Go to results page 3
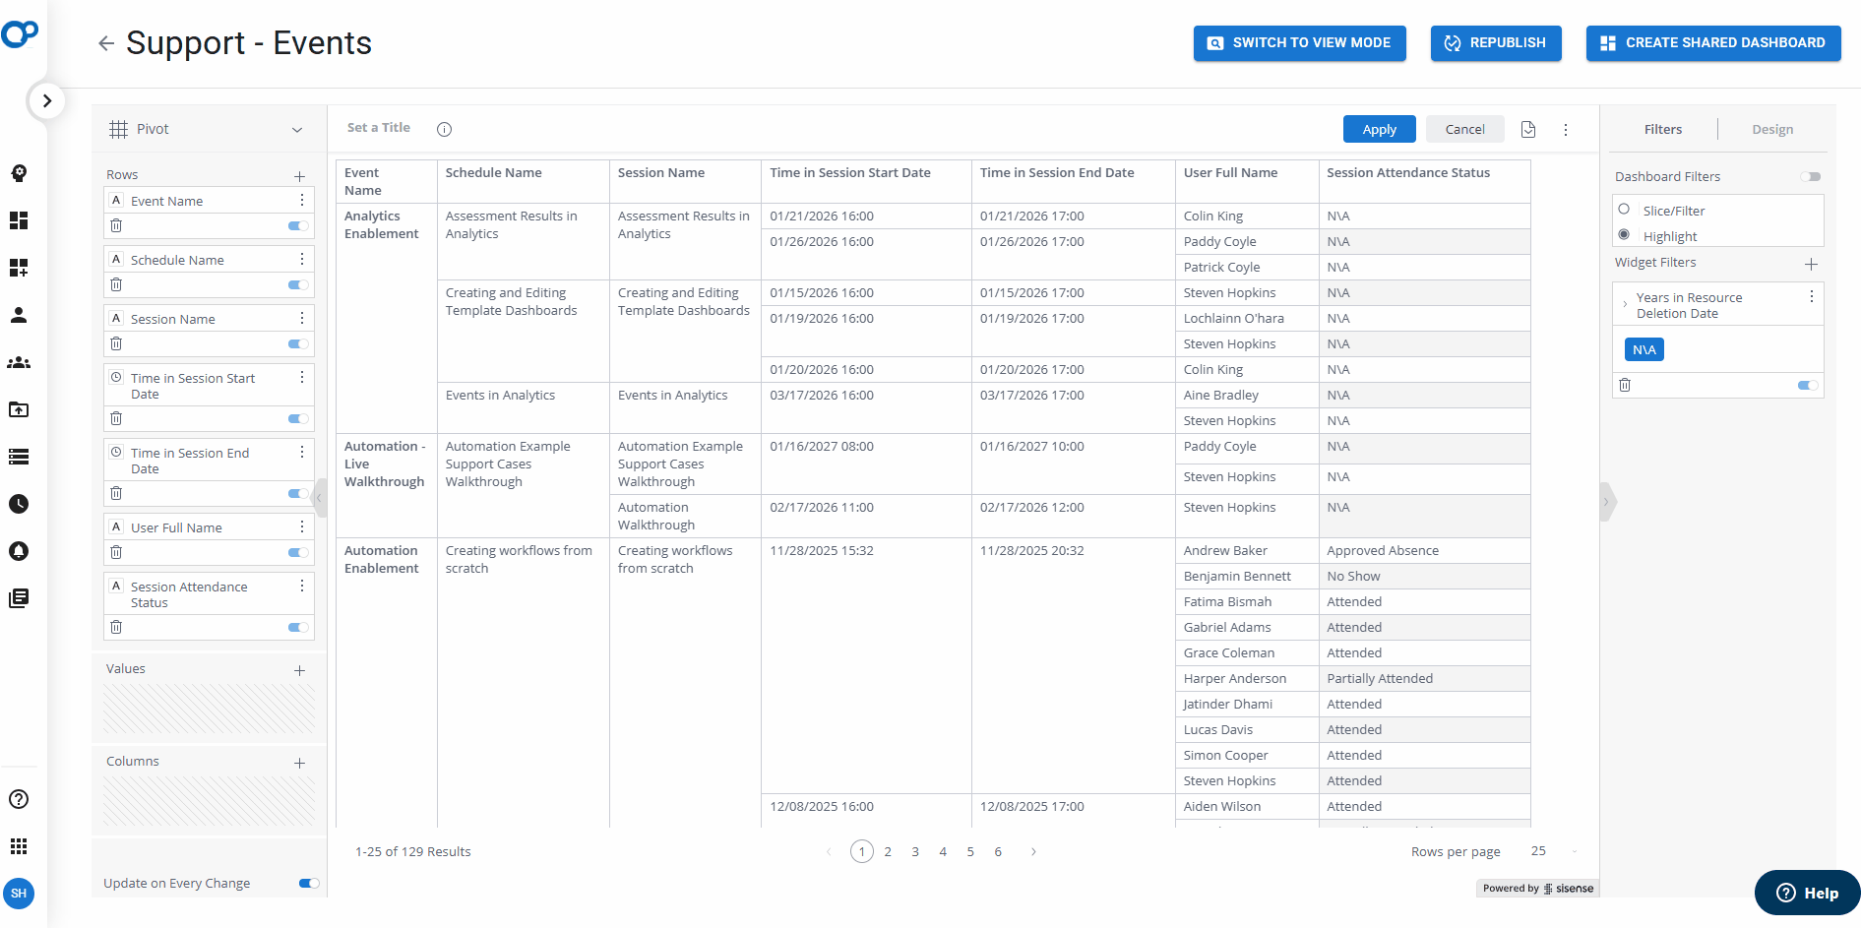 (x=914, y=851)
